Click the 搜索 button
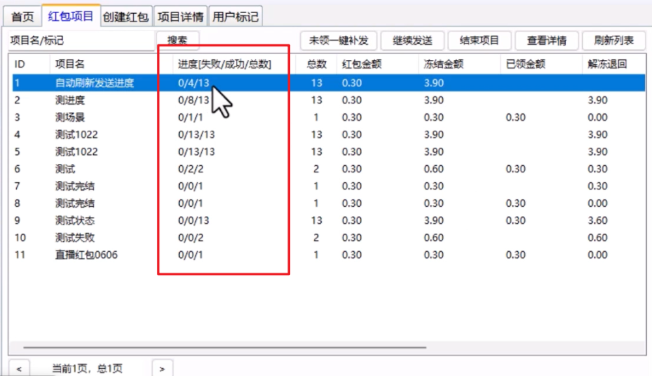Viewport: 652px width, 376px height. pos(178,40)
